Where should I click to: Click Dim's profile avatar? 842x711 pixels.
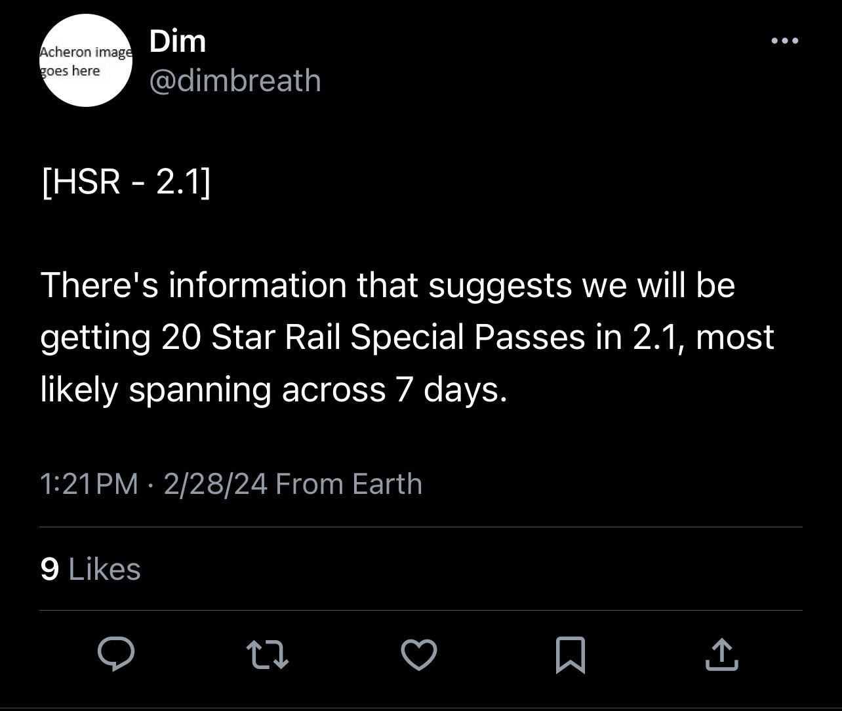[x=86, y=61]
